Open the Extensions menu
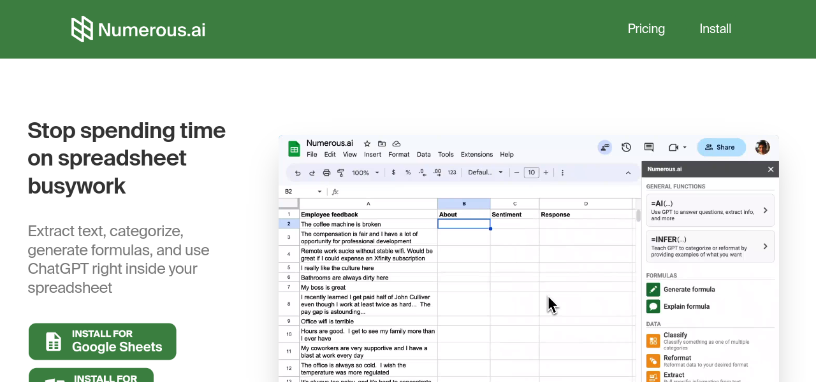Viewport: 816px width, 382px height. (476, 155)
